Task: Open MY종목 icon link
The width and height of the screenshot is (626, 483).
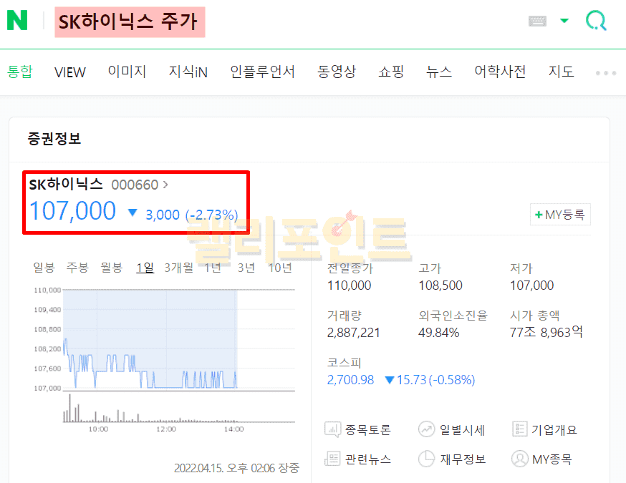Action: click(x=542, y=459)
